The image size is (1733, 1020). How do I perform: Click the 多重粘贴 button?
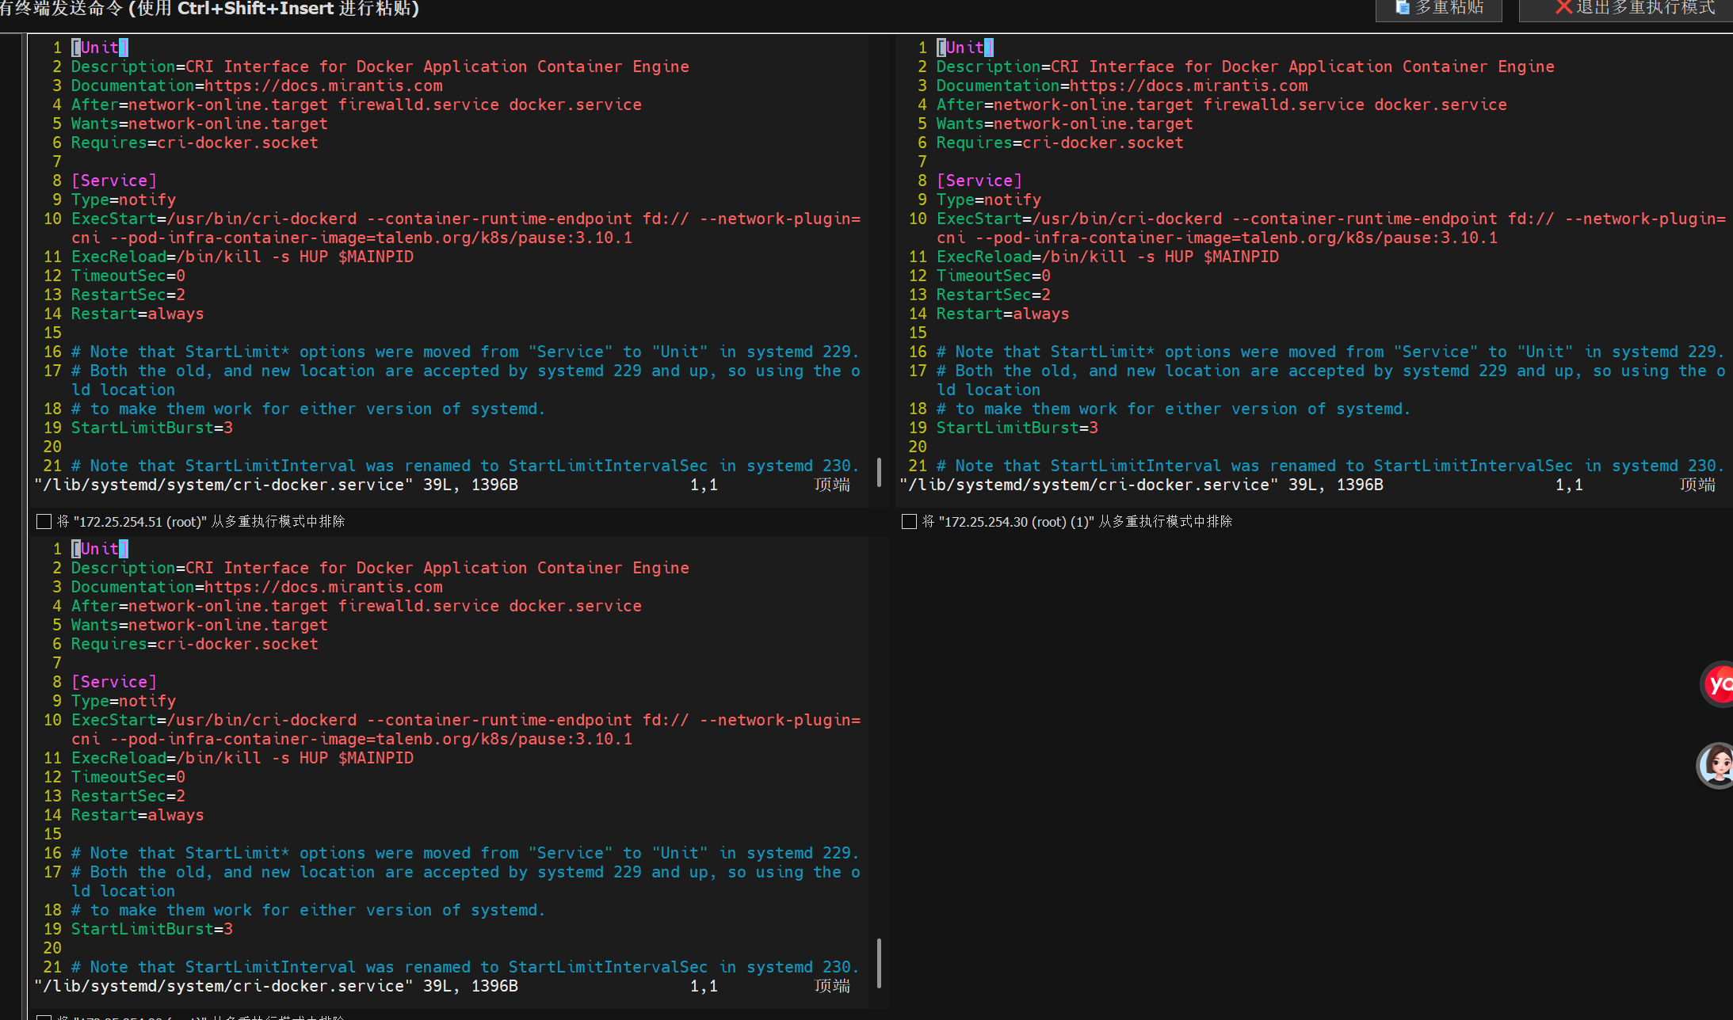click(x=1438, y=9)
